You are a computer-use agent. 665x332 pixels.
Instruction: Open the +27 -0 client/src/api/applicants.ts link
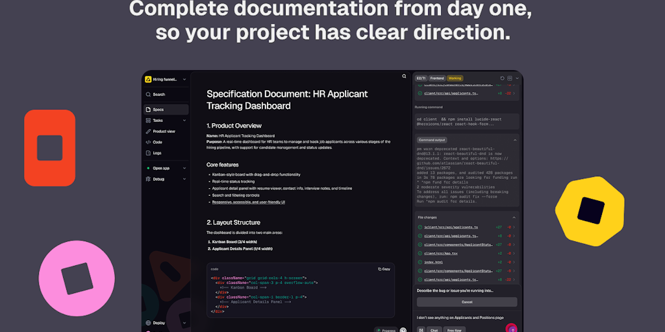(x=451, y=227)
